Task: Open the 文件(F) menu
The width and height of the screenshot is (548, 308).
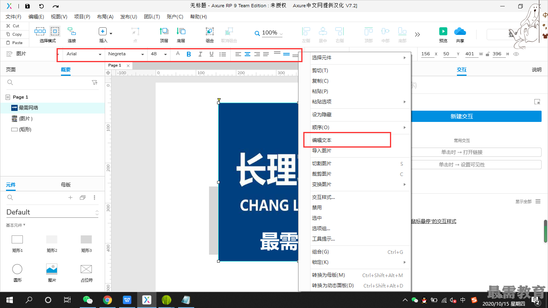Action: (14, 17)
